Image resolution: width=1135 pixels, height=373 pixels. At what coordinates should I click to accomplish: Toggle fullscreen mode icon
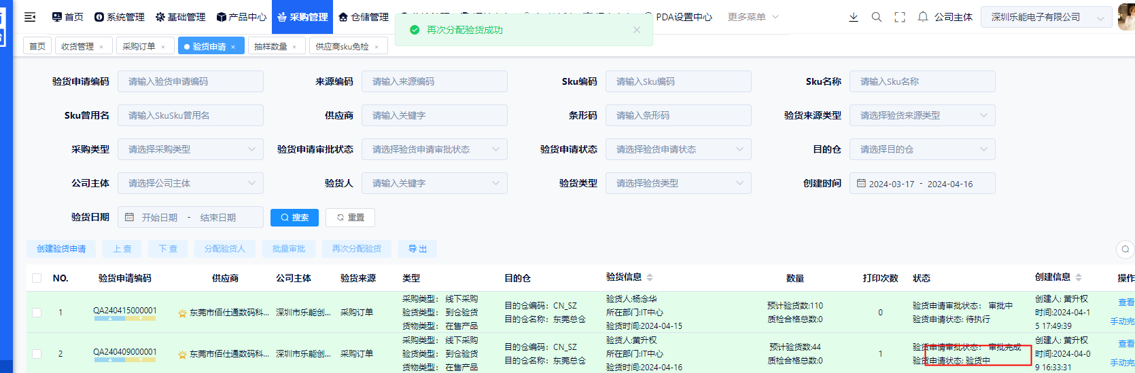[900, 17]
